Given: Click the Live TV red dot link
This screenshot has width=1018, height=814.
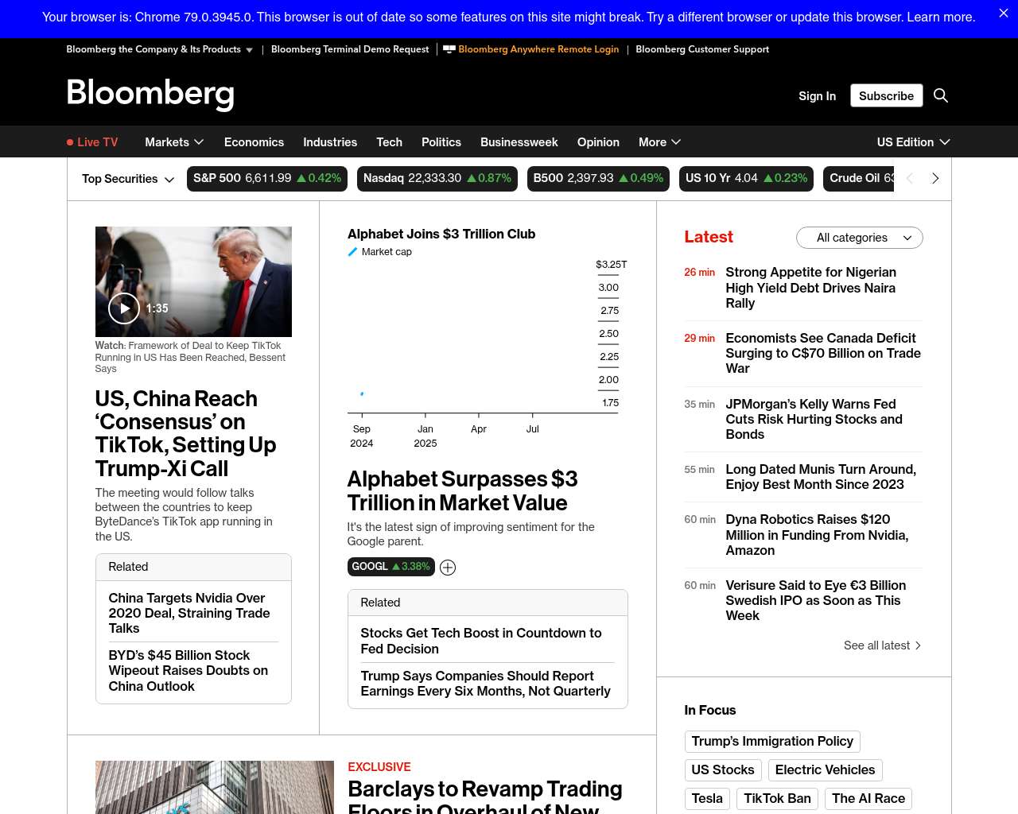Looking at the screenshot, I should (x=92, y=142).
